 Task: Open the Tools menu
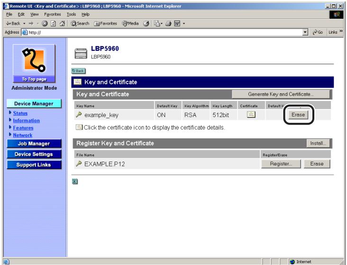point(71,14)
